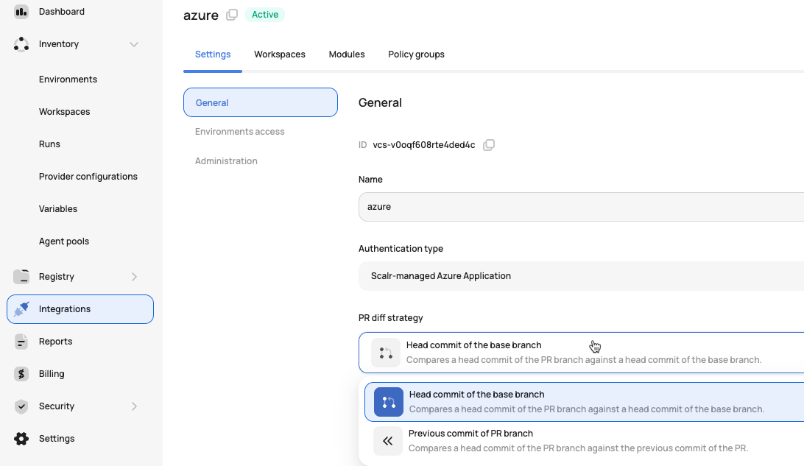Viewport: 804px width, 466px height.
Task: Open Billing in the sidebar
Action: click(x=52, y=374)
